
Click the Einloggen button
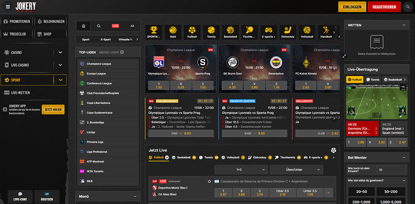352,7
